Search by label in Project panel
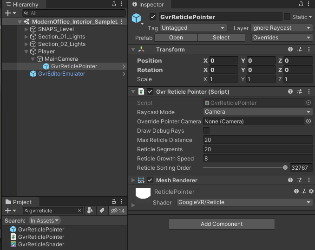The height and width of the screenshot is (250, 315). (102, 211)
